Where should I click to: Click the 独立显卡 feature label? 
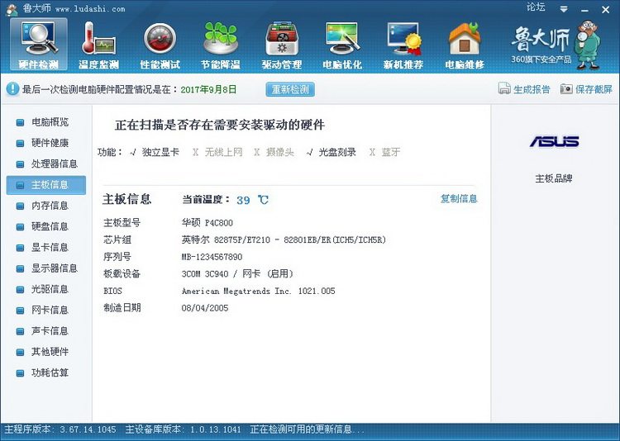click(x=160, y=152)
